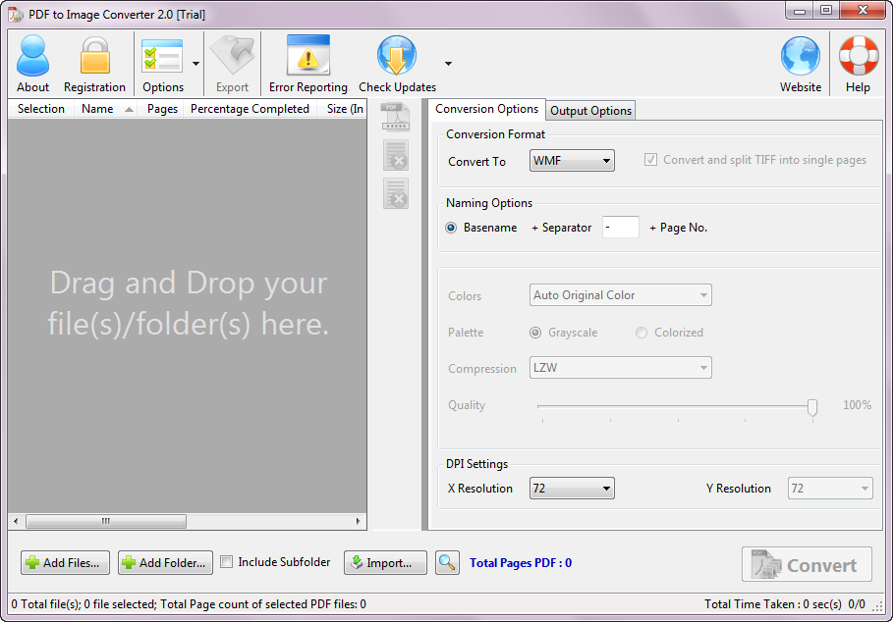893x622 pixels.
Task: Open the Colors Auto Original Color dropdown
Action: pos(620,295)
